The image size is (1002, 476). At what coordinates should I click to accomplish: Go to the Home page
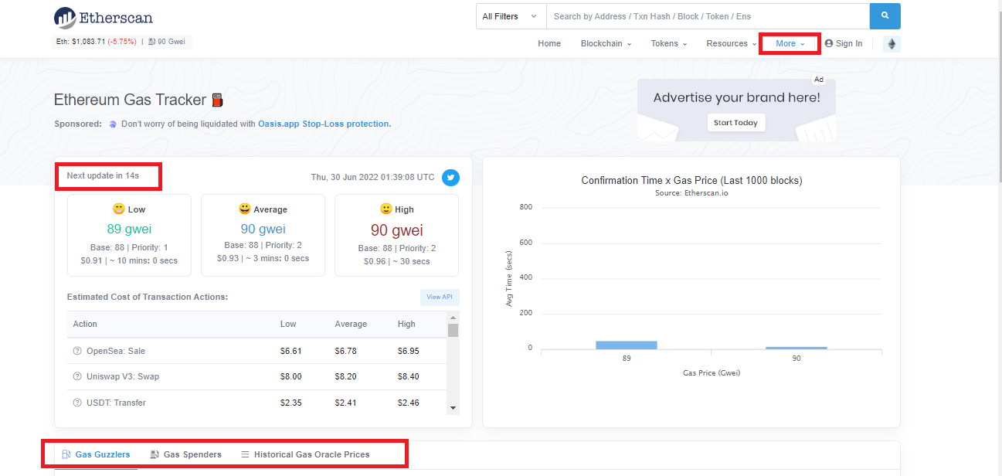[x=549, y=43]
